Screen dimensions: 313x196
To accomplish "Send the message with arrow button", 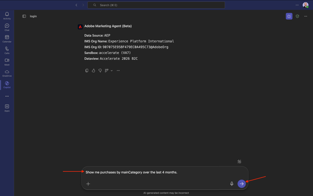I will (242, 183).
